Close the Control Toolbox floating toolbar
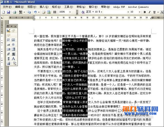 coord(15,26)
